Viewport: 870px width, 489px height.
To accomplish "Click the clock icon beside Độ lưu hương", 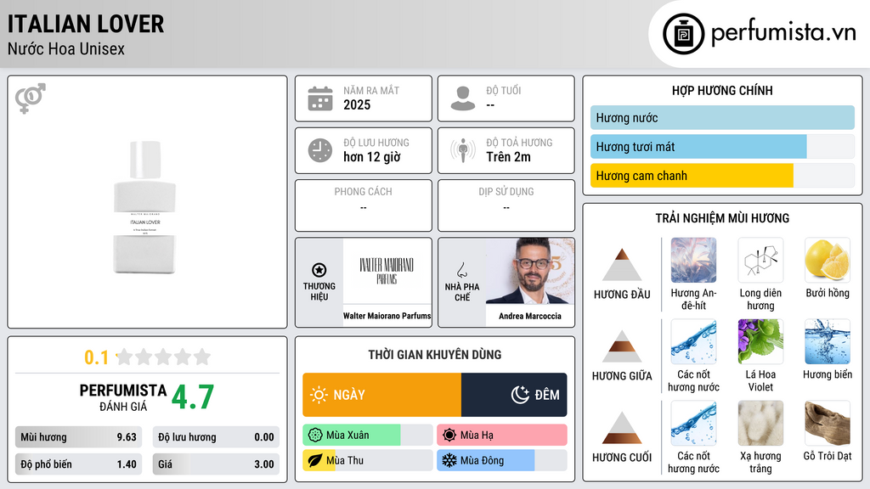I will click(x=320, y=150).
